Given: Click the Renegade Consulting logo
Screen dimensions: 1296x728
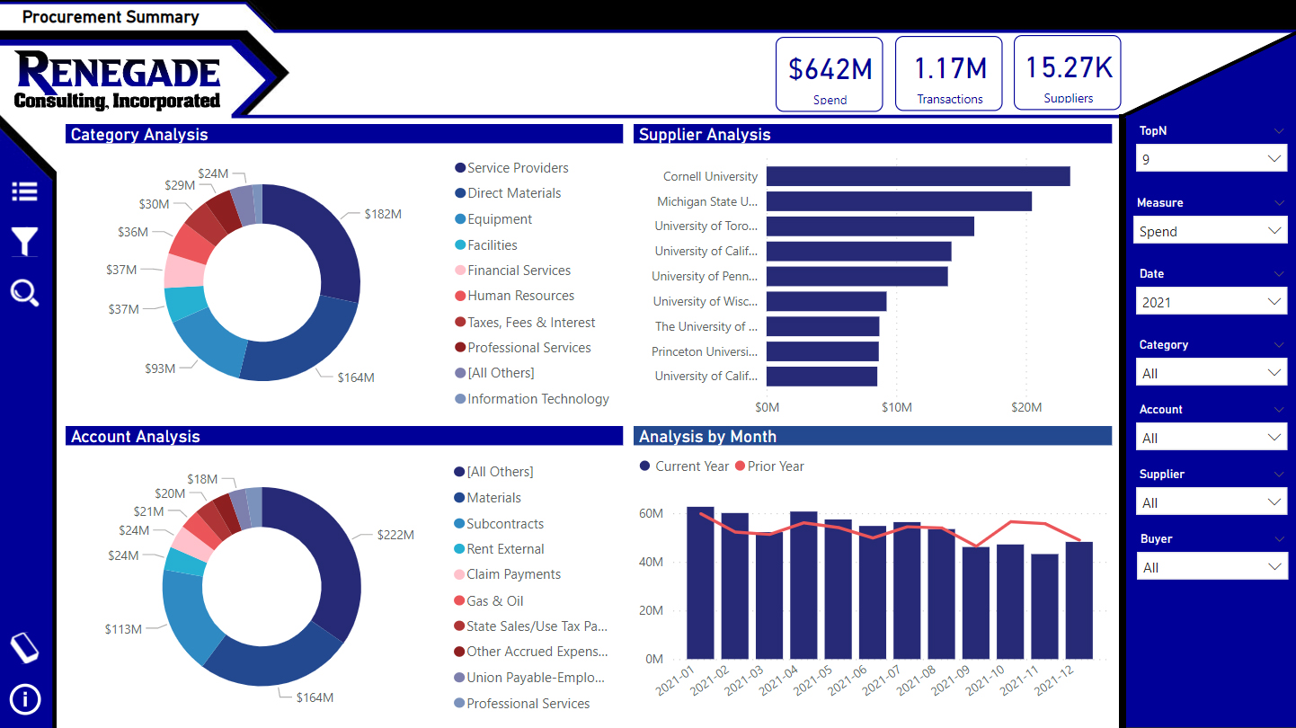Looking at the screenshot, I should click(x=118, y=81).
